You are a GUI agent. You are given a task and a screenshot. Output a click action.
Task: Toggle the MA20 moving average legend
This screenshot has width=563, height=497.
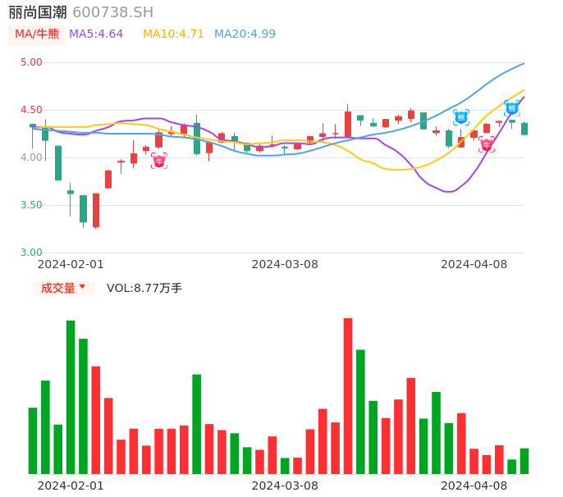[x=245, y=34]
